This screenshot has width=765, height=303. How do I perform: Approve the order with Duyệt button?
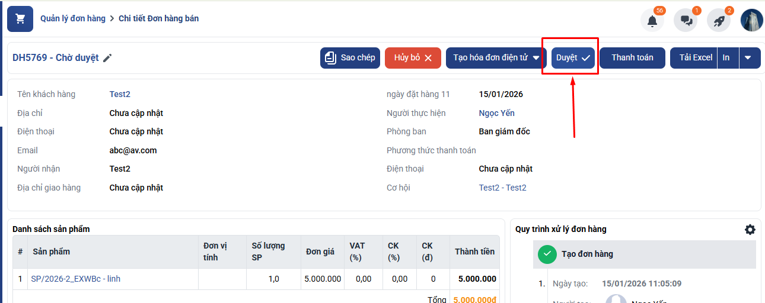573,58
